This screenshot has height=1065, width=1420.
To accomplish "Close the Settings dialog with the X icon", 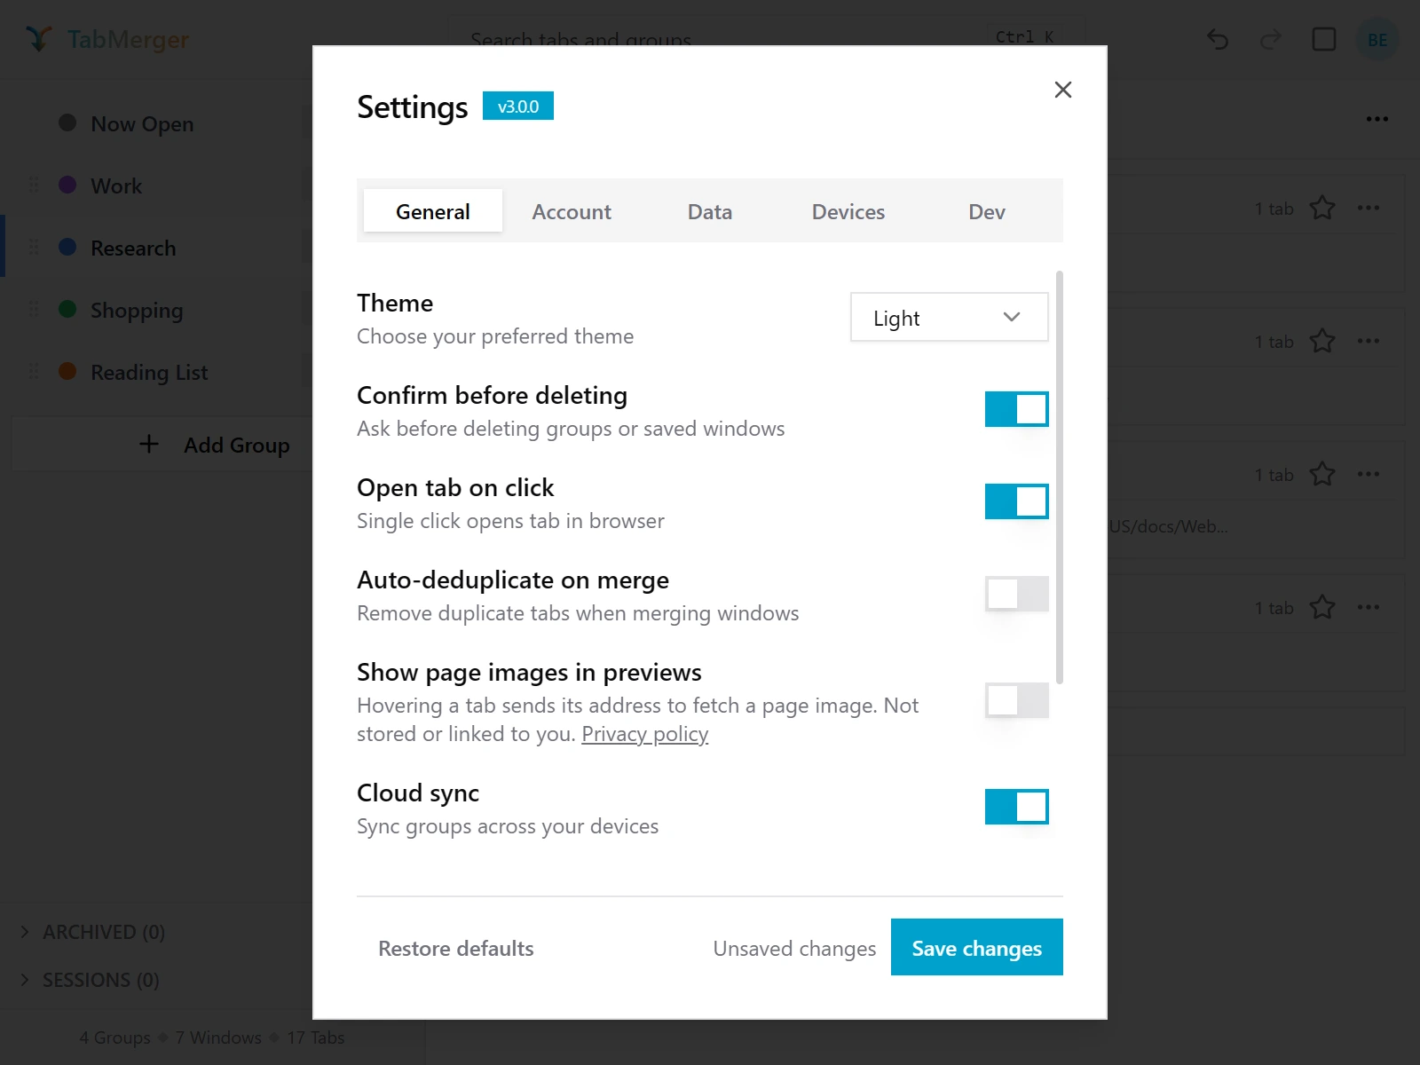I will tap(1062, 90).
